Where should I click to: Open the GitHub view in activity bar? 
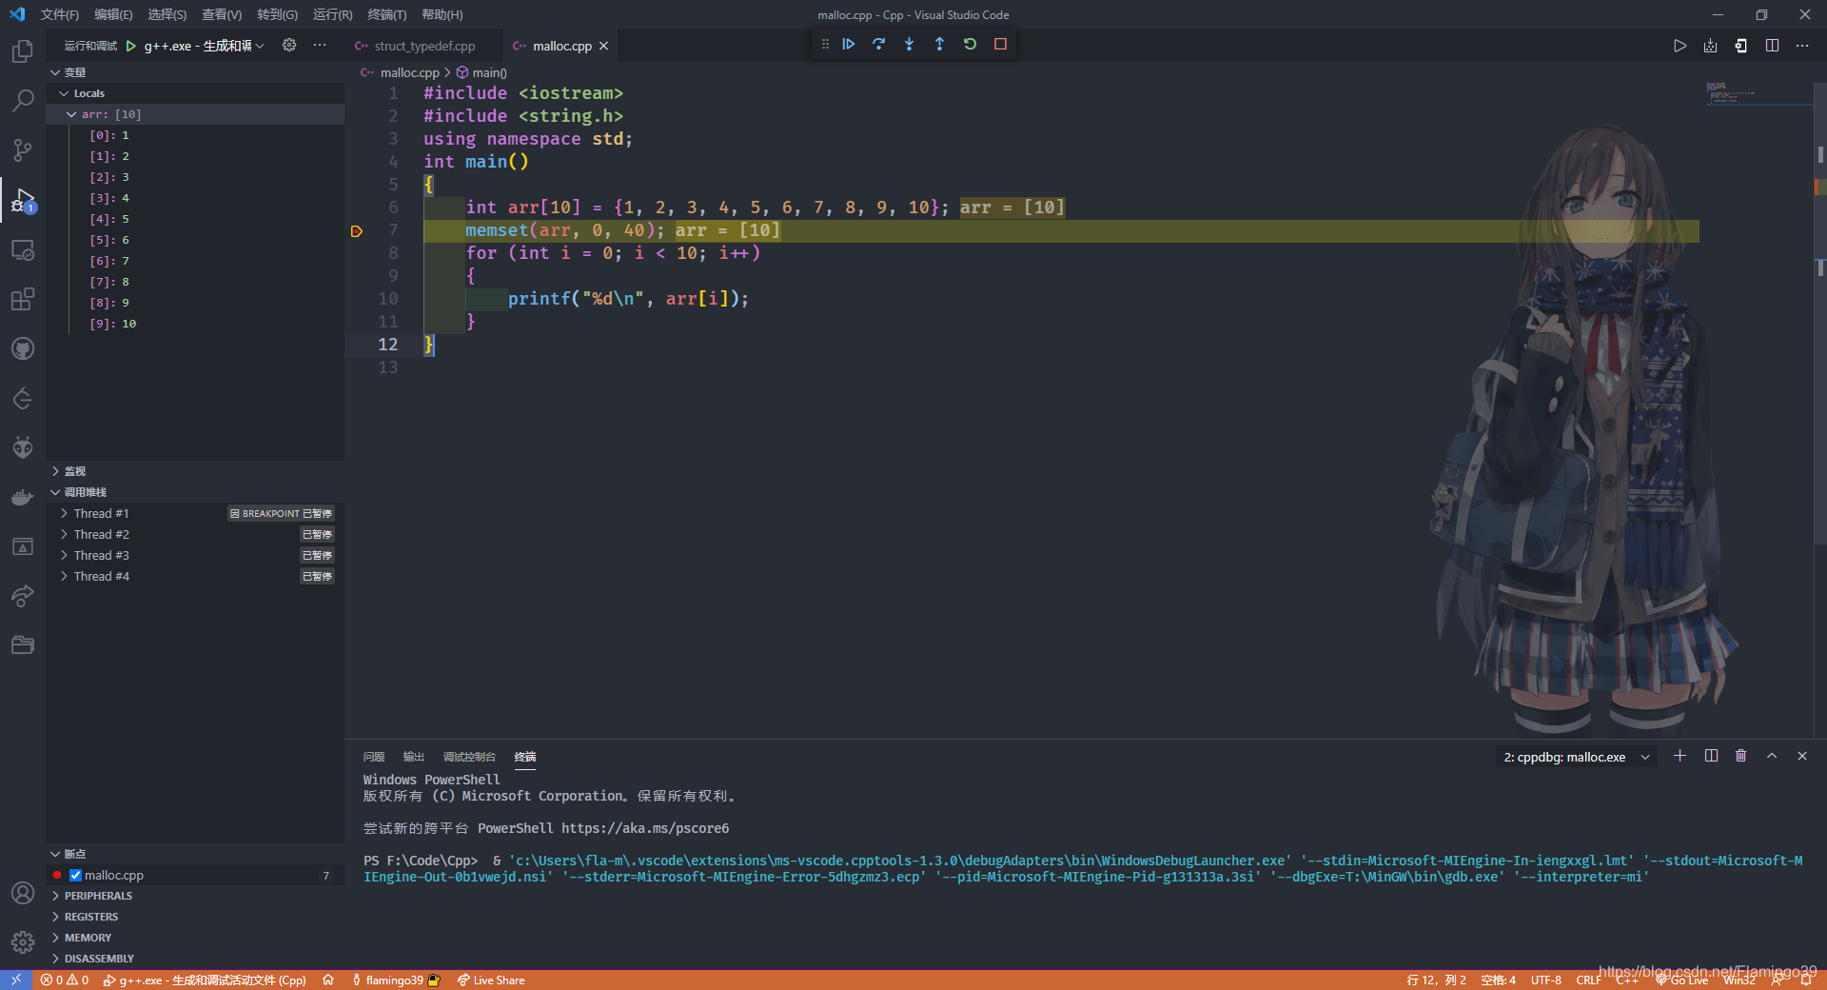23,349
